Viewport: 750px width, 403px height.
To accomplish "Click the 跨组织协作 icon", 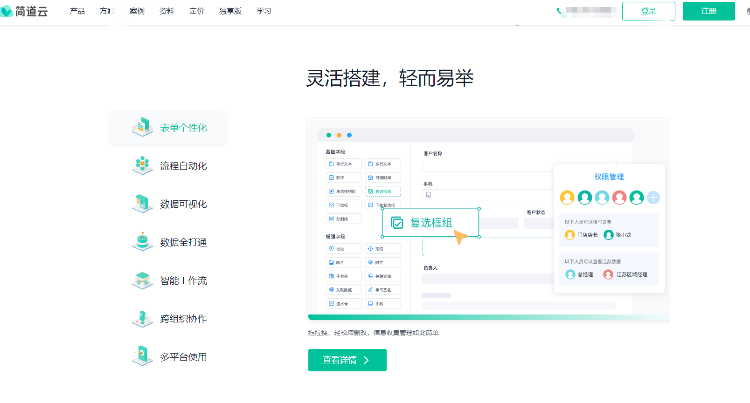I will (x=142, y=319).
